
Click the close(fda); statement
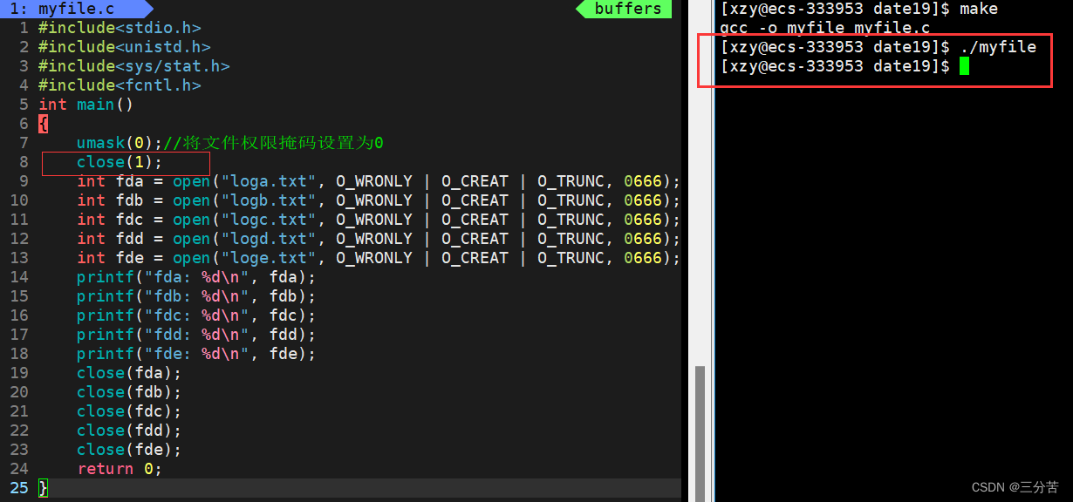(x=129, y=373)
